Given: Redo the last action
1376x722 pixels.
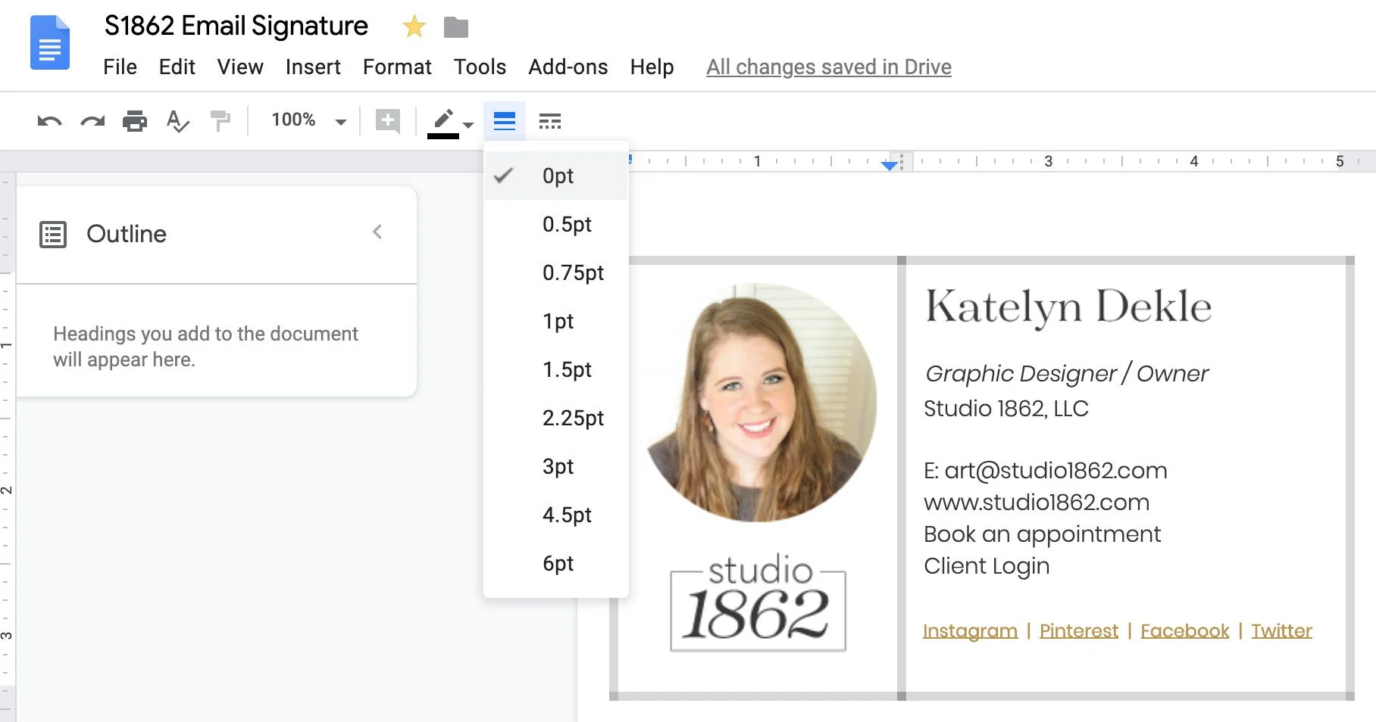Looking at the screenshot, I should [92, 120].
